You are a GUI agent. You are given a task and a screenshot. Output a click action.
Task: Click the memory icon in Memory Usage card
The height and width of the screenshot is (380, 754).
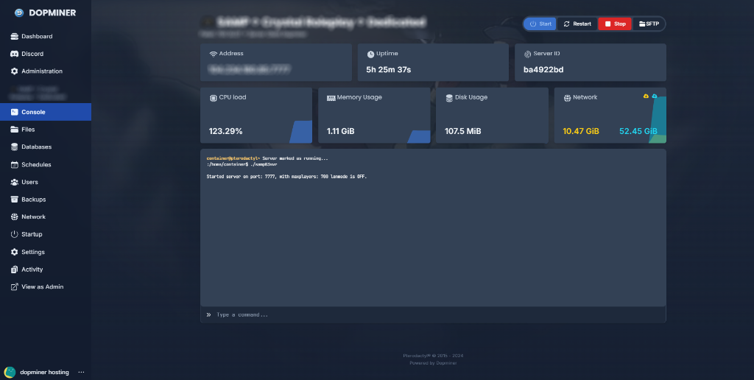[x=331, y=98]
